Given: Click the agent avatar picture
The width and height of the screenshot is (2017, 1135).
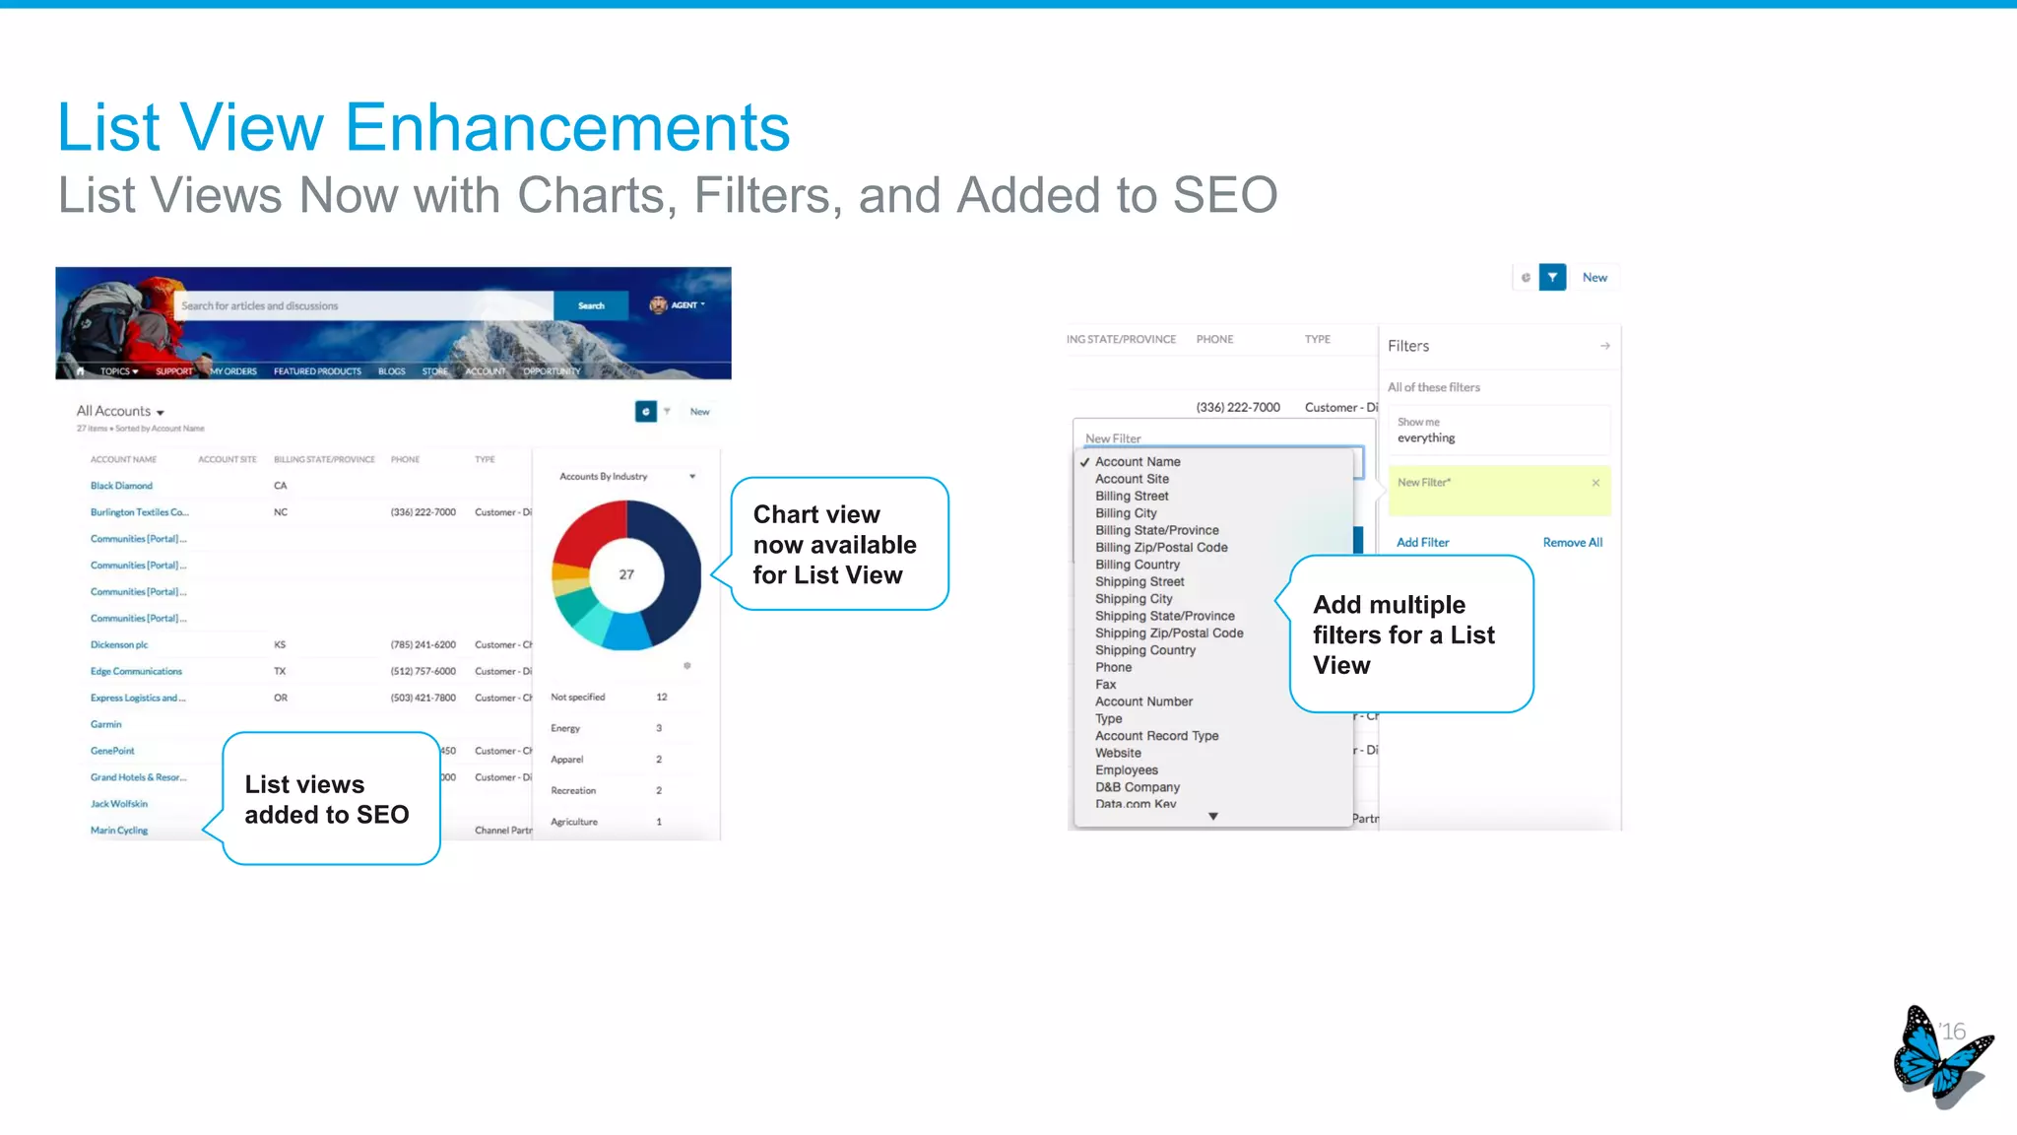Looking at the screenshot, I should point(658,305).
